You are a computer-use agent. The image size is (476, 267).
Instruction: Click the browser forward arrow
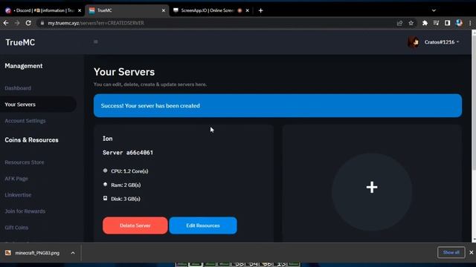click(17, 23)
